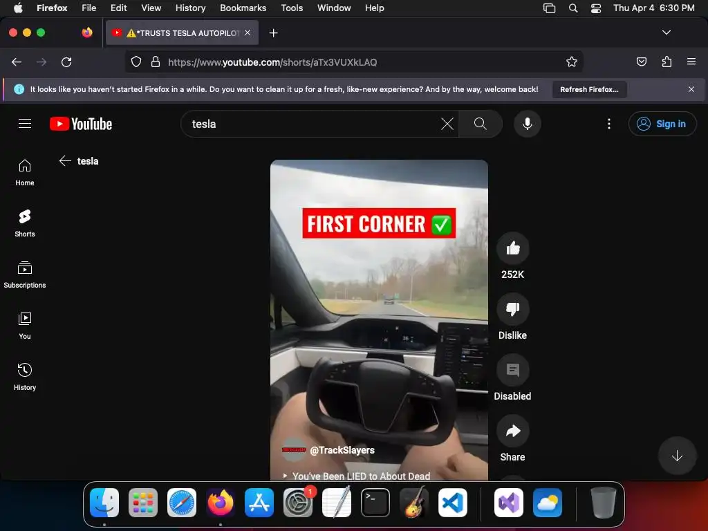The height and width of the screenshot is (531, 708).
Task: Open @TrackSlayers channel
Action: 342,449
